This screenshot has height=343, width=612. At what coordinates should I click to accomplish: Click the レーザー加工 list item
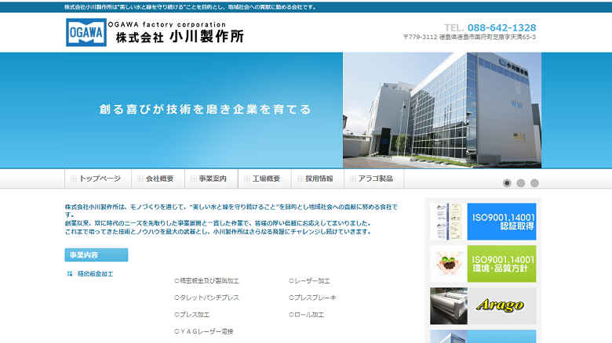[311, 280]
